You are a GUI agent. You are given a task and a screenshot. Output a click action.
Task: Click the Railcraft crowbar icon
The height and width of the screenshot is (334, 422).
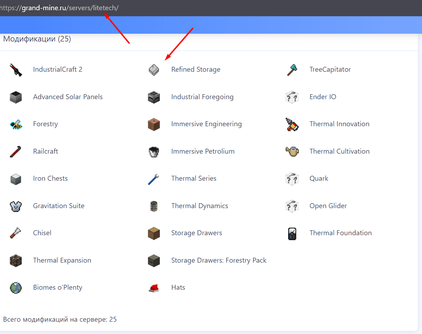(16, 152)
